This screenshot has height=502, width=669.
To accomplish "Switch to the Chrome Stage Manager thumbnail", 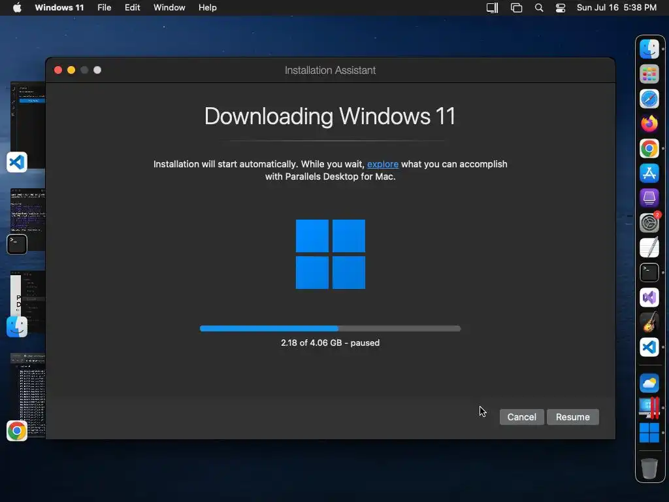I will point(27,396).
